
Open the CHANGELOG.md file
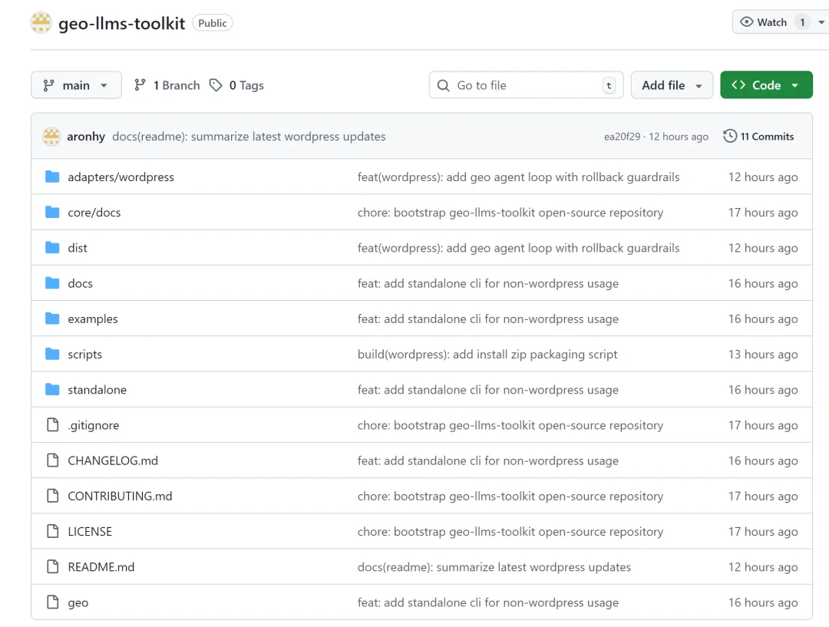click(113, 461)
